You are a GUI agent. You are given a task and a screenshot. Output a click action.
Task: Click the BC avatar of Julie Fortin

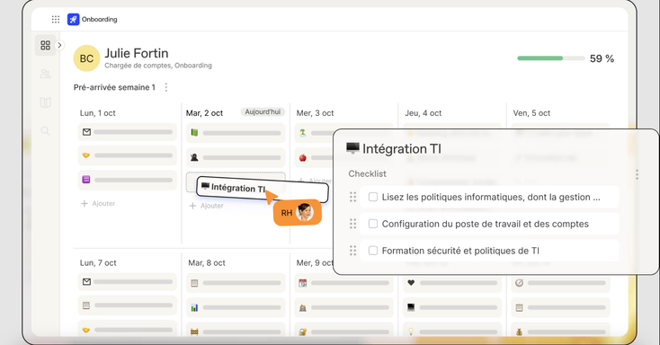(x=86, y=58)
